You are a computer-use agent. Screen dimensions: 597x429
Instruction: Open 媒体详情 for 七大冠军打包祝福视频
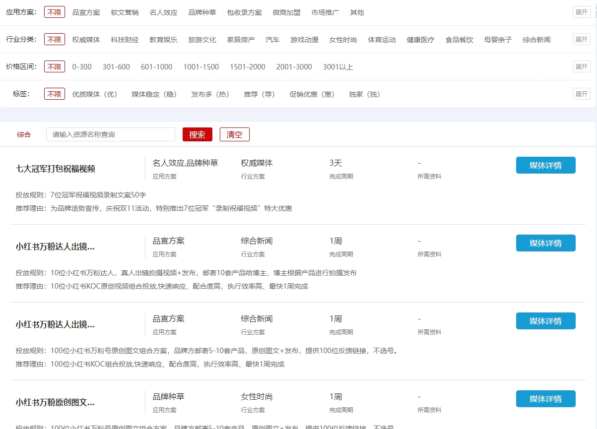click(x=545, y=165)
